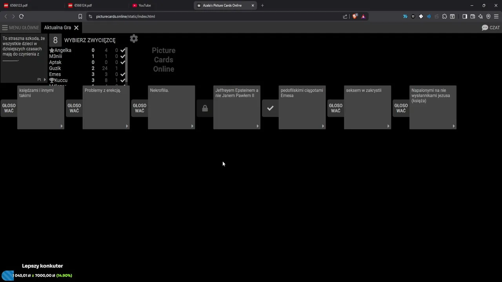Close the Aktualna Gra tab

(76, 28)
